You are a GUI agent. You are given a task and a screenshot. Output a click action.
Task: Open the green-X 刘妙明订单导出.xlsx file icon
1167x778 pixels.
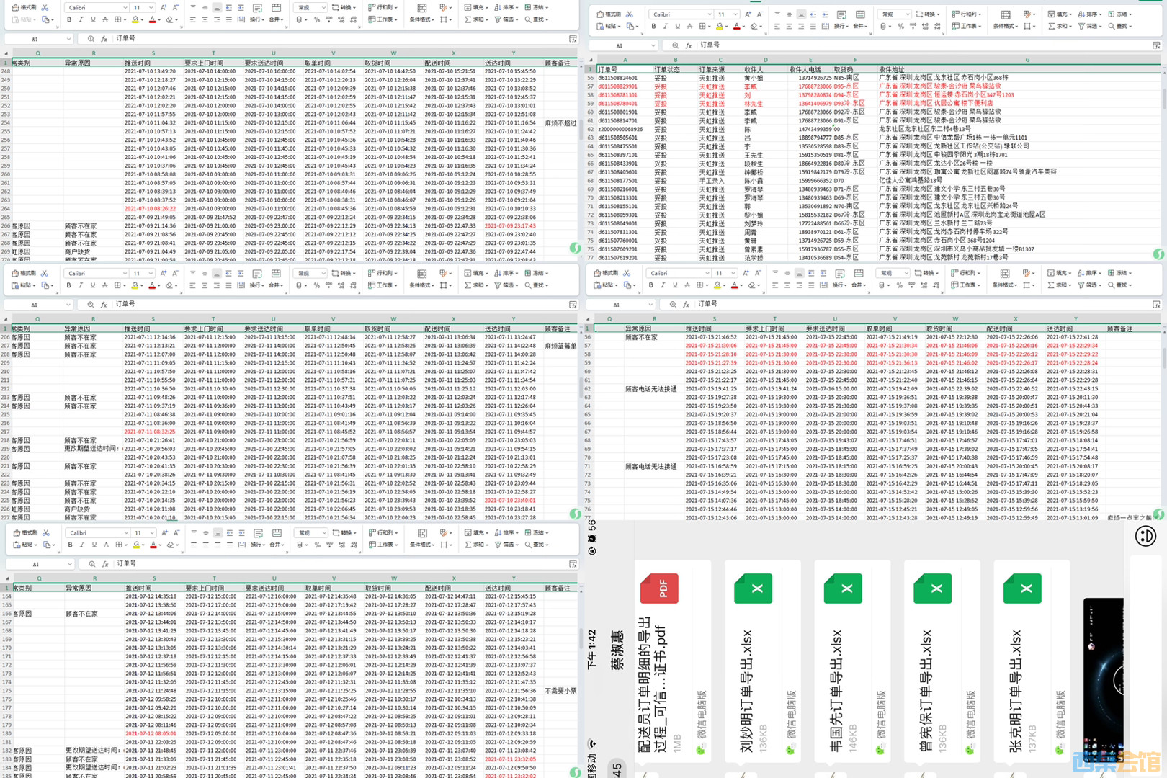click(753, 589)
